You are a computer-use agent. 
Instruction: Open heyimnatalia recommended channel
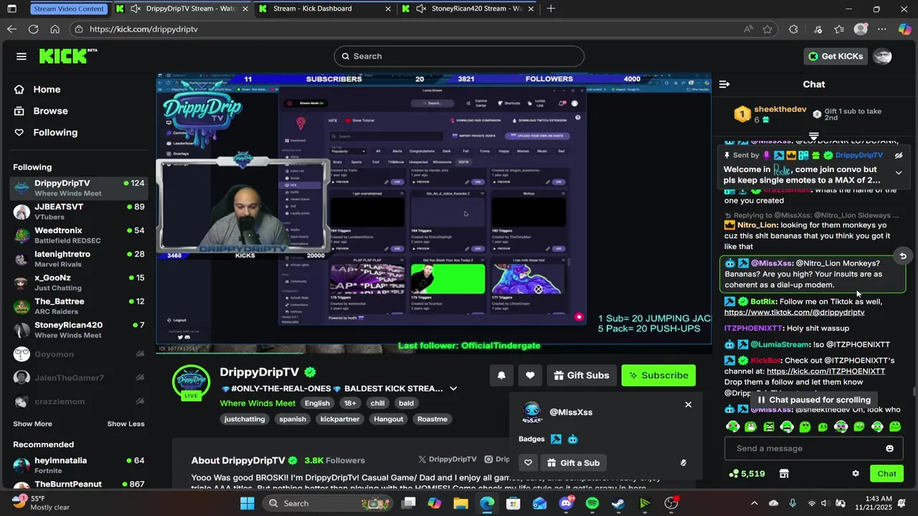click(x=79, y=466)
